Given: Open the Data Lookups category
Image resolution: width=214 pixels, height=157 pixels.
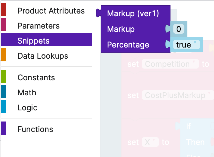Looking at the screenshot, I should tap(43, 56).
